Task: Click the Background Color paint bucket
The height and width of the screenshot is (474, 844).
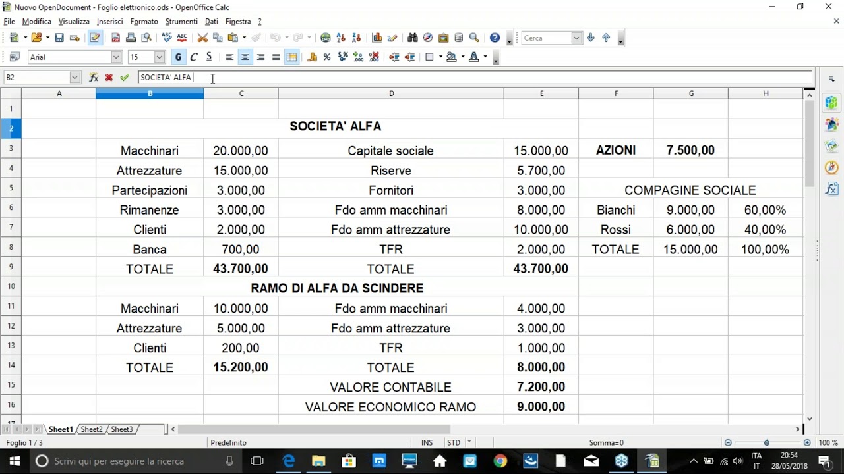Action: [x=452, y=57]
